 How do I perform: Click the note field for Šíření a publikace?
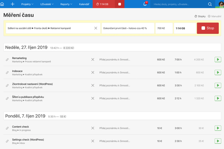114,98
